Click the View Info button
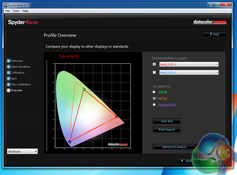The height and width of the screenshot is (175, 237). tap(167, 121)
